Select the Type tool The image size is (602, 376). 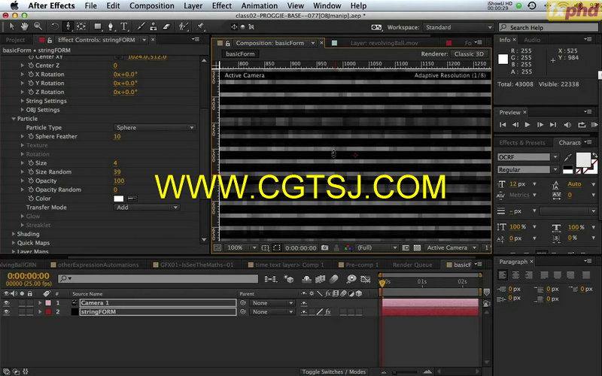click(123, 26)
